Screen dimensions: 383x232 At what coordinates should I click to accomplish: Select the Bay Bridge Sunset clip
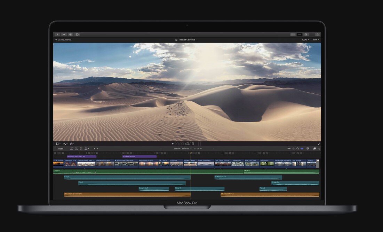149,163
